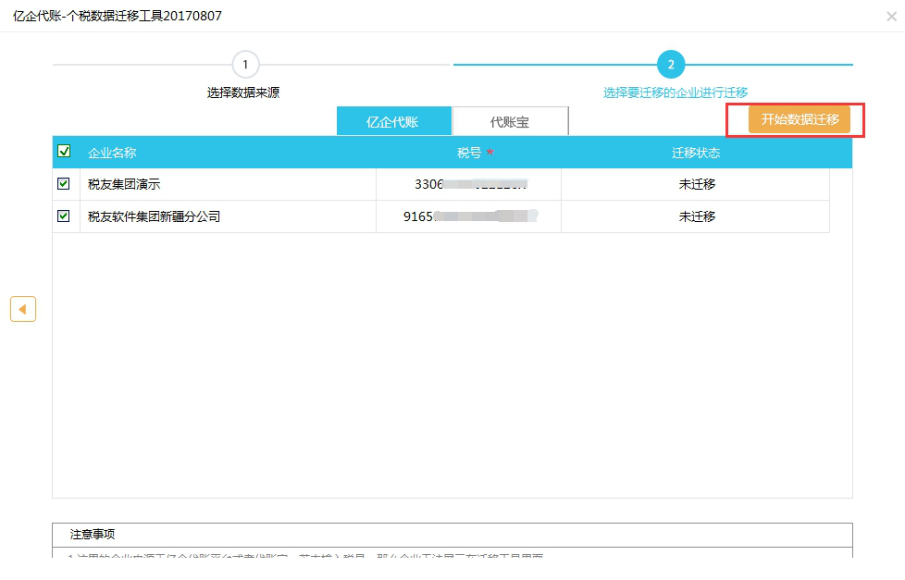Select the 税友集团演示 company row
905x580 pixels.
pyautogui.click(x=124, y=183)
